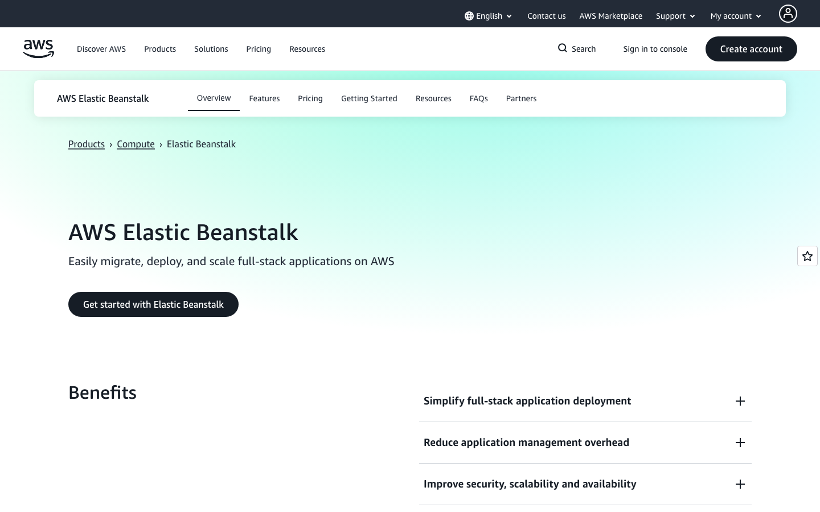
Task: Open the user profile avatar icon
Action: pyautogui.click(x=788, y=14)
